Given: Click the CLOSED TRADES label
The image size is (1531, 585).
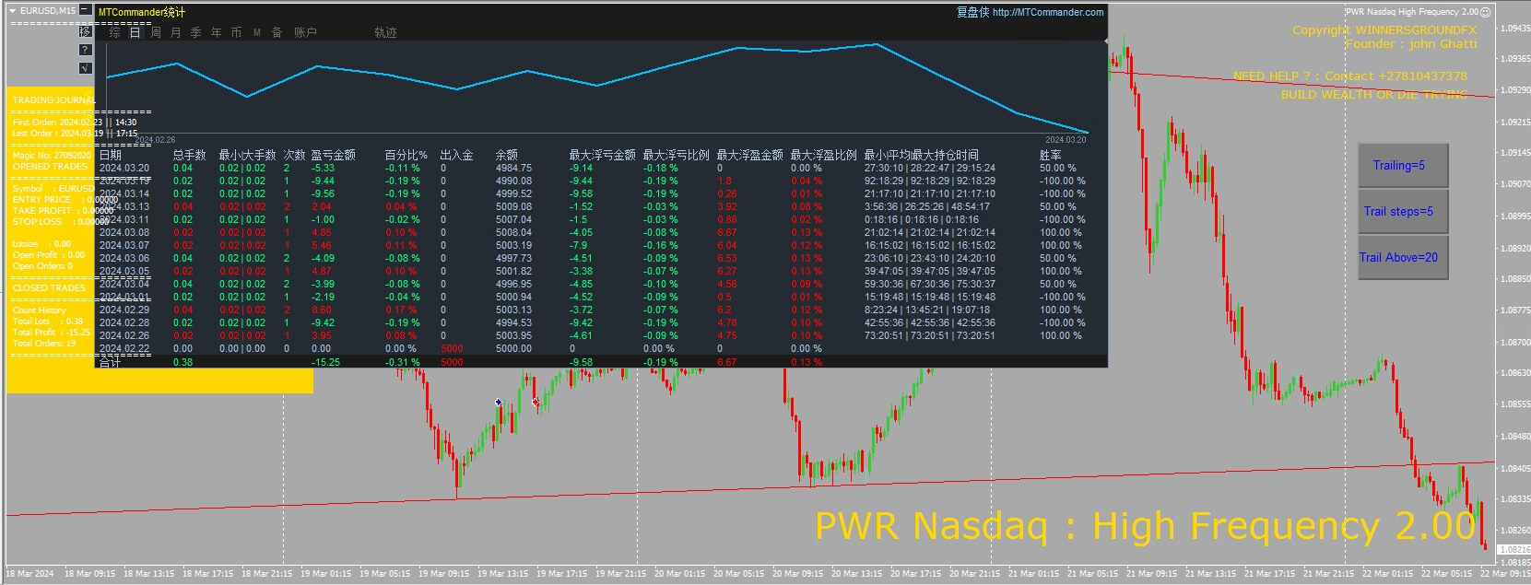Looking at the screenshot, I should pyautogui.click(x=49, y=288).
